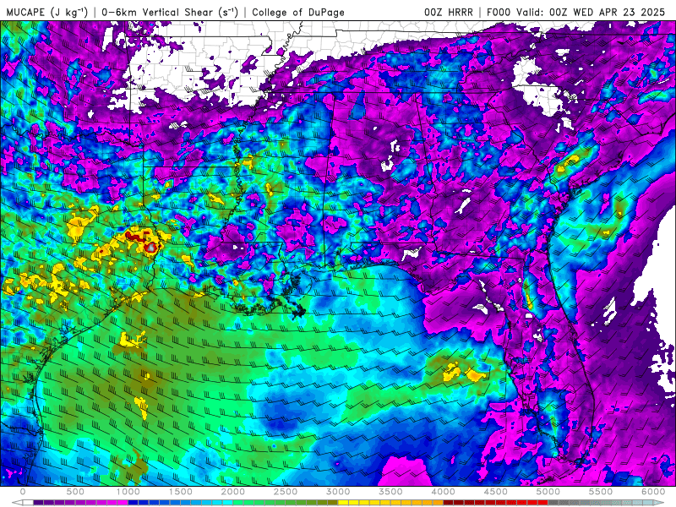Click the MUCAPE (J kg⁻¹) title label
This screenshot has width=676, height=507.
(46, 12)
